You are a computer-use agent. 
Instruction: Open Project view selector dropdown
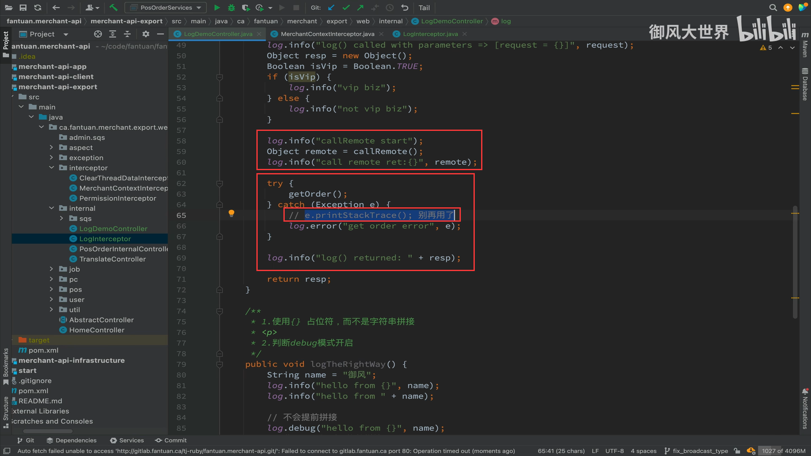pos(44,34)
